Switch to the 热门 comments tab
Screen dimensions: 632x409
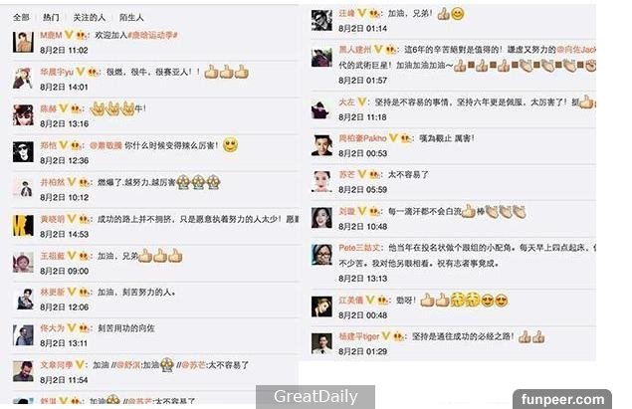51,17
